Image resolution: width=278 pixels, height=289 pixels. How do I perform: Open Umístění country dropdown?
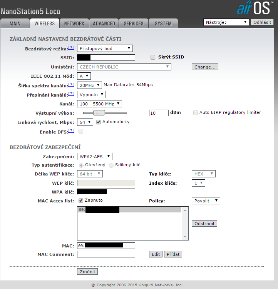124,67
